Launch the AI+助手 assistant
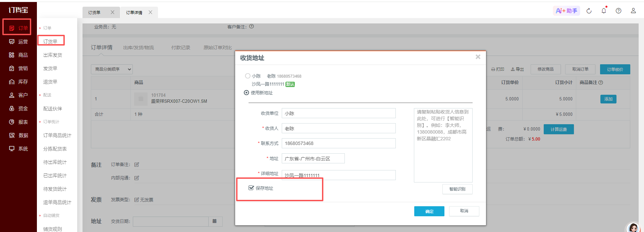 [566, 11]
